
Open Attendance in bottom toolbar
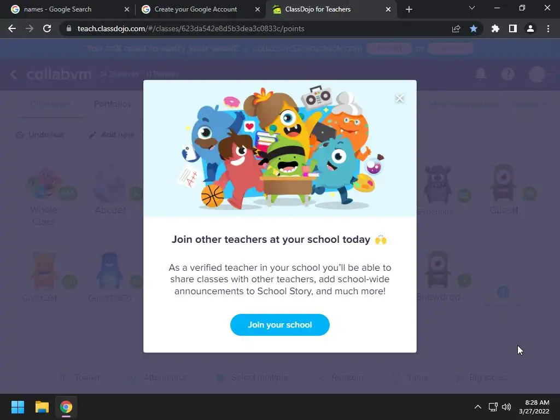[x=157, y=377]
